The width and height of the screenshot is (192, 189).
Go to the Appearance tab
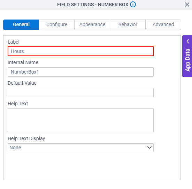92,25
